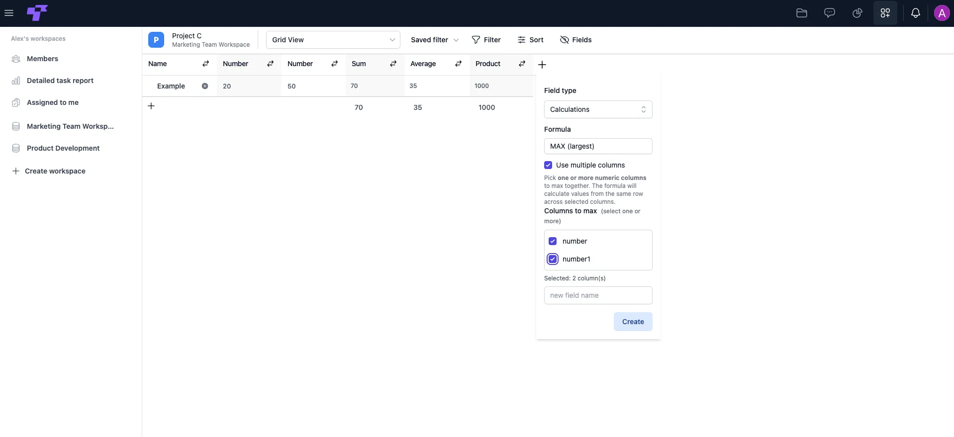954x437 pixels.
Task: Expand the Saved filter dropdown
Action: (435, 40)
